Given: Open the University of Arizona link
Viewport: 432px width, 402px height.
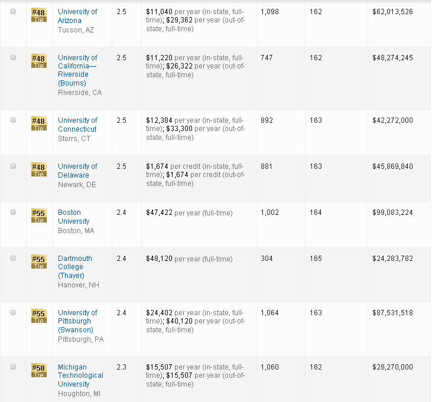Looking at the screenshot, I should tap(77, 16).
